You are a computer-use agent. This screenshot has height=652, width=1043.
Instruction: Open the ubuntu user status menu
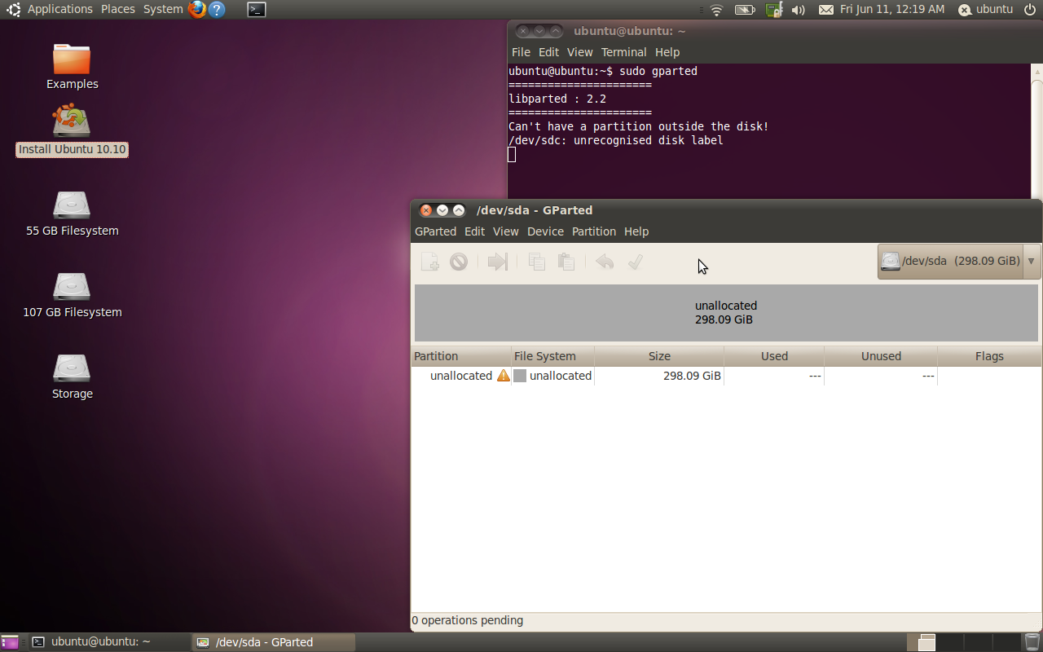[x=985, y=10]
